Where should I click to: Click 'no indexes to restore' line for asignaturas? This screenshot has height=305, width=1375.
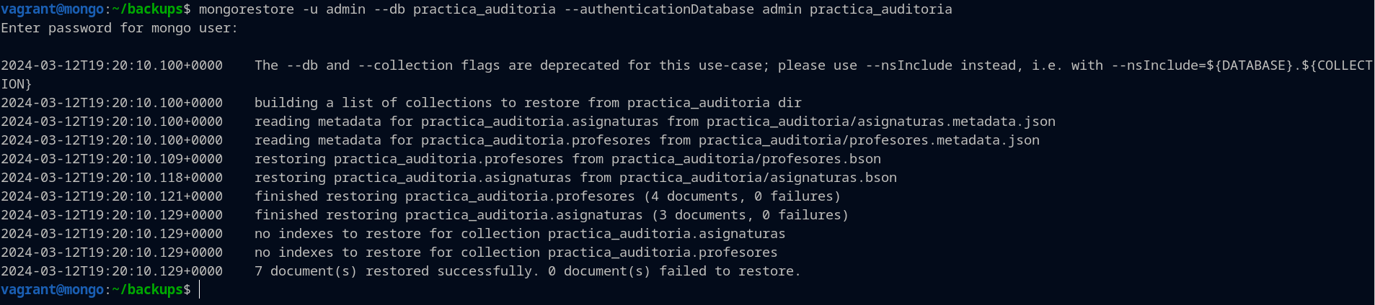pos(519,234)
